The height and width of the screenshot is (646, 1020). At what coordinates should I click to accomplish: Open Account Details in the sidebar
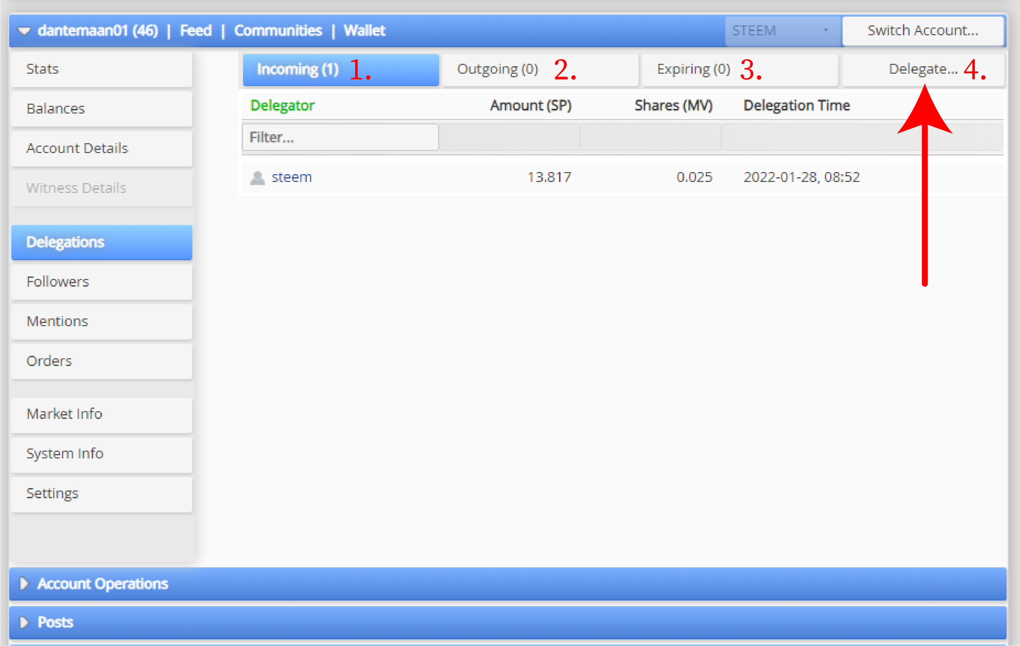point(102,148)
